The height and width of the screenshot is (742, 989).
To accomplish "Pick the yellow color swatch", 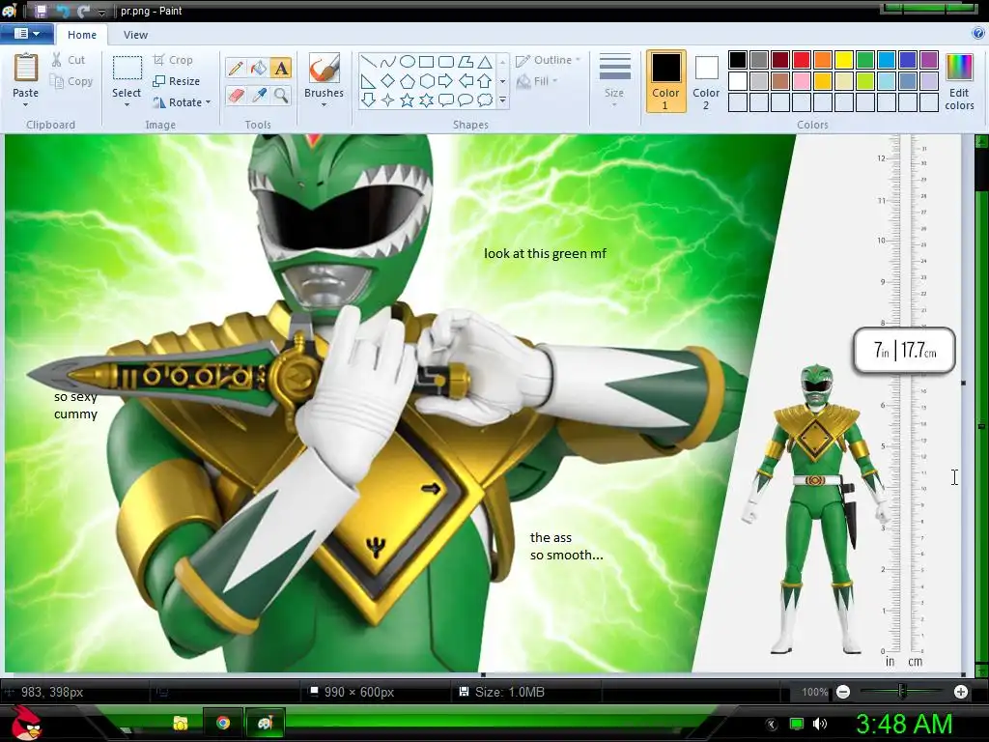I will point(844,60).
